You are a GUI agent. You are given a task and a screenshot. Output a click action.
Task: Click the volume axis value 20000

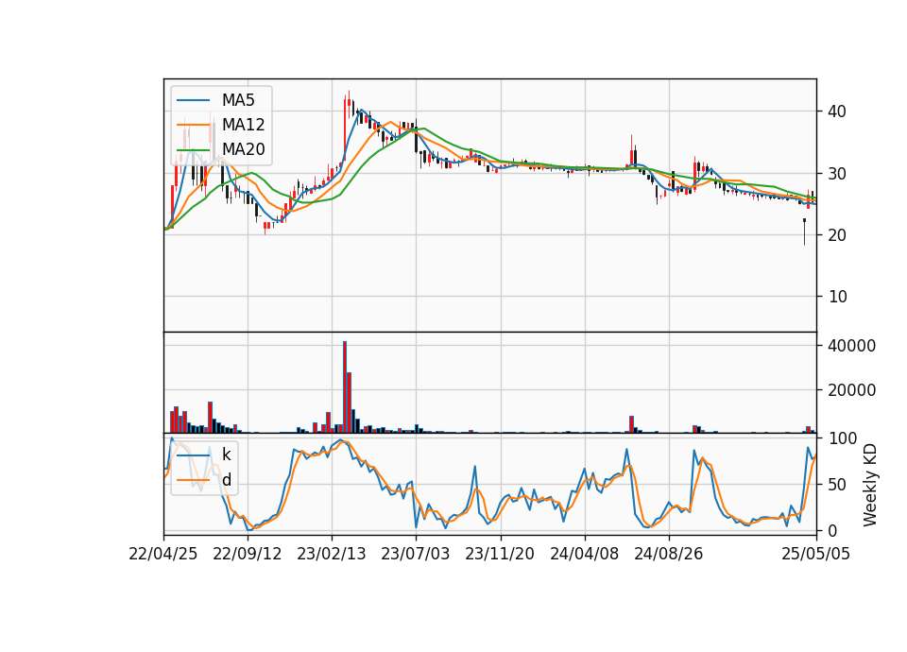(852, 390)
